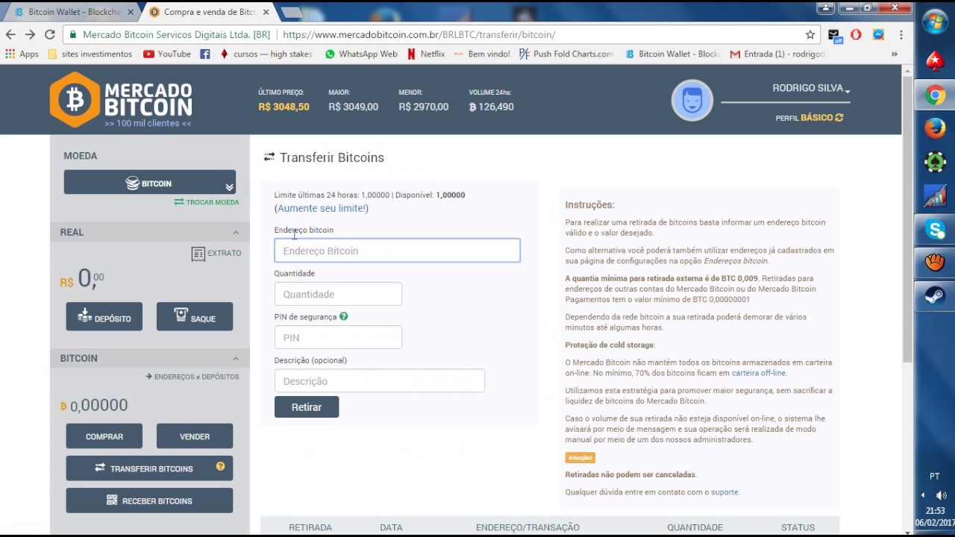The height and width of the screenshot is (537, 955).
Task: Collapse the BITCOIN section
Action: coord(236,359)
